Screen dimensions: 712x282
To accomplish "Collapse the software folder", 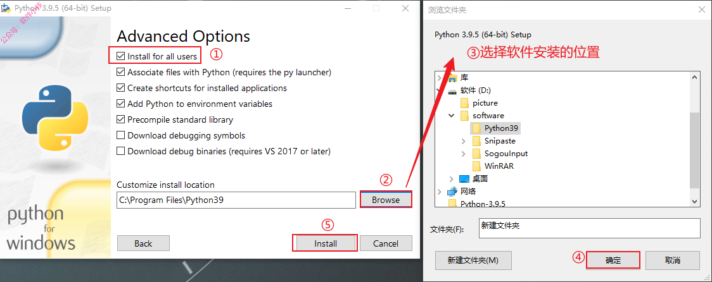I will 452,116.
